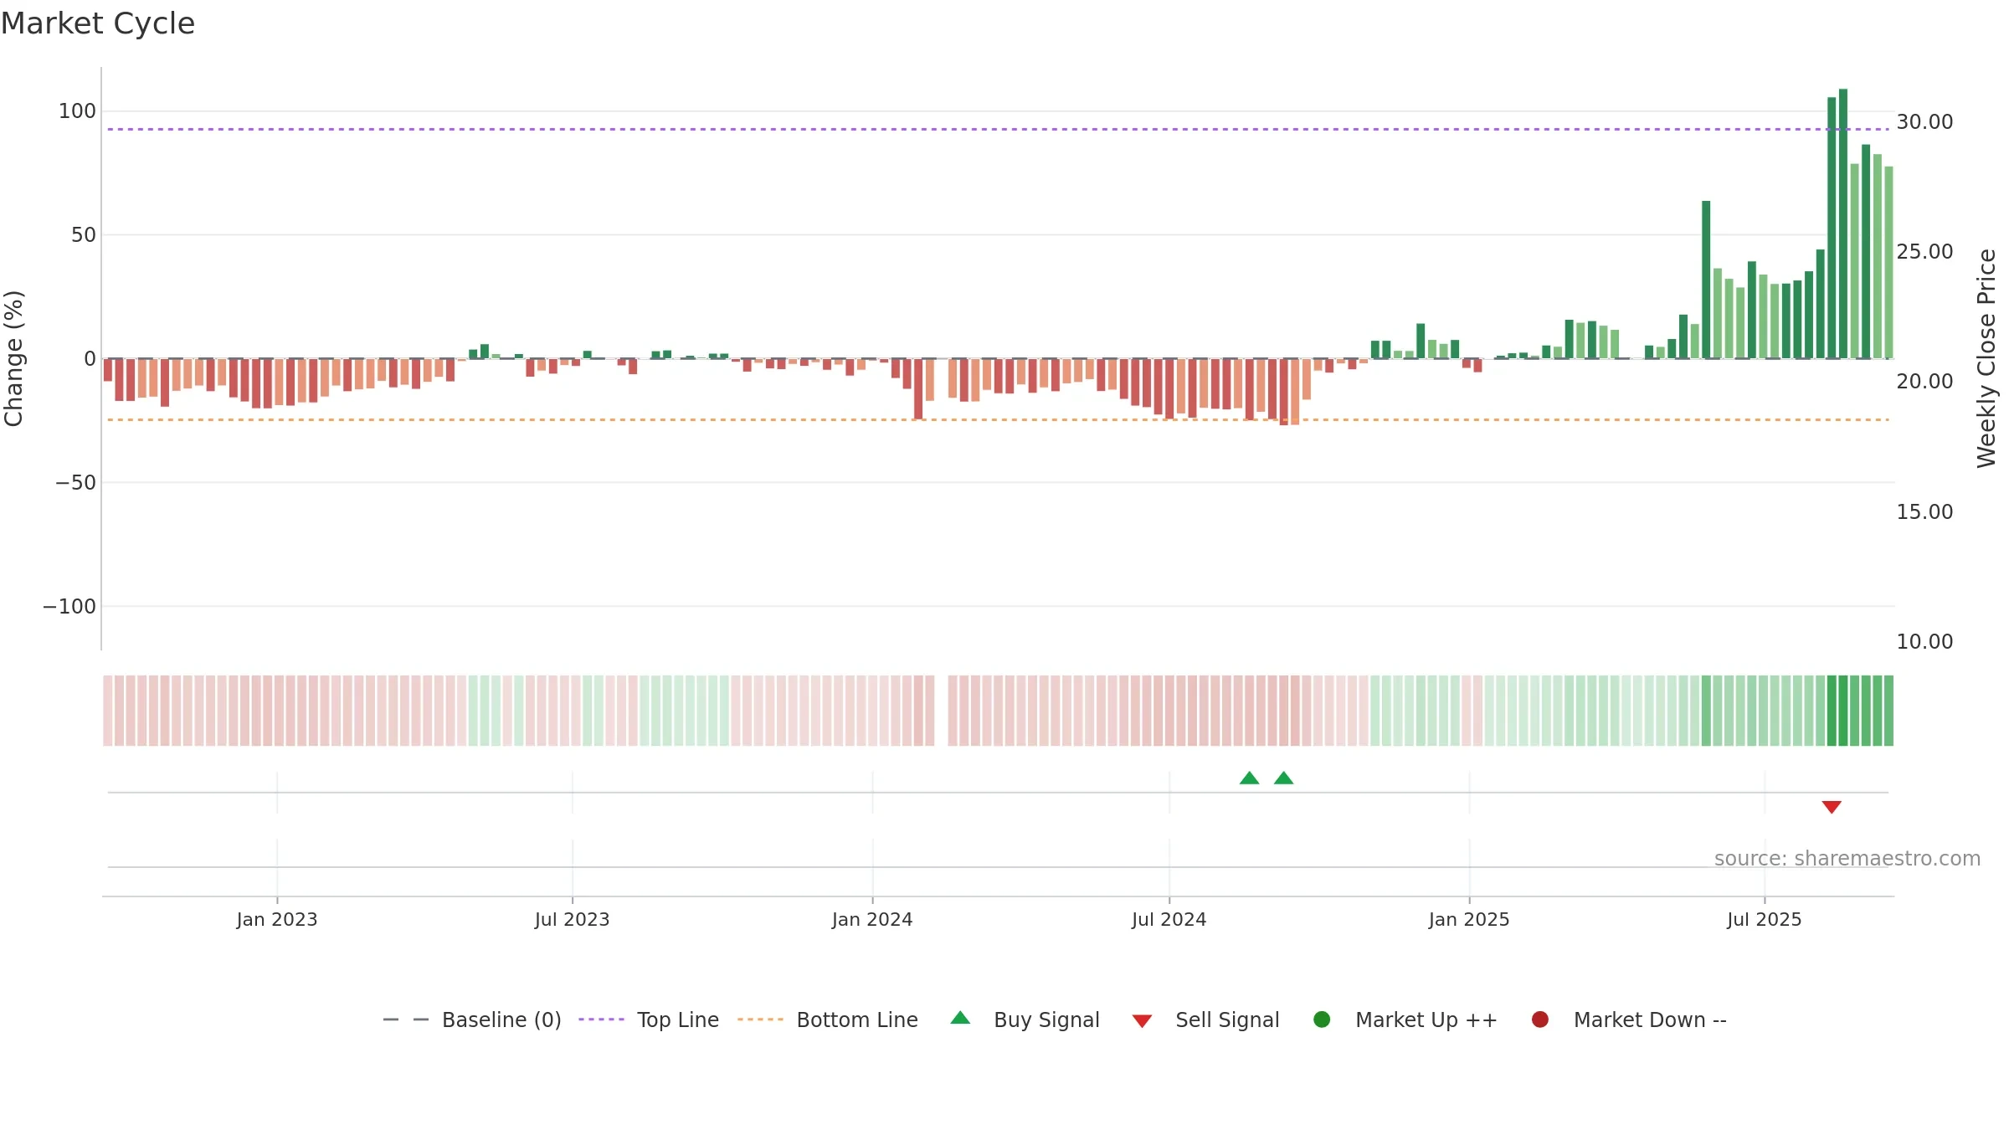The image size is (2009, 1130).
Task: Toggle the Bottom Line legend entry
Action: [x=828, y=1020]
